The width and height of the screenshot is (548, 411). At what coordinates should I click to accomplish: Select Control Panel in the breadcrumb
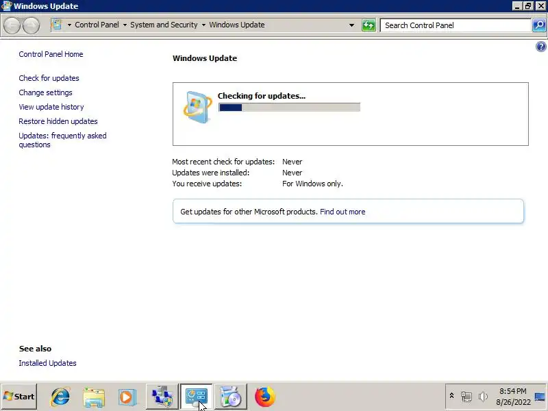[97, 25]
